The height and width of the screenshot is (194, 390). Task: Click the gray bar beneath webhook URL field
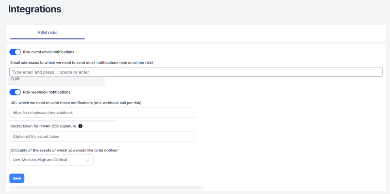click(x=63, y=121)
